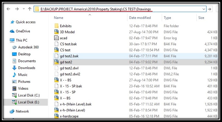Screen dimensions: 222x122
Task: Open Videos in the sidebar
Action: tap(23, 88)
